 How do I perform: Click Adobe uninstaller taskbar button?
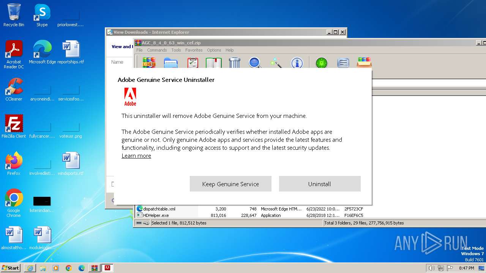tap(107, 268)
